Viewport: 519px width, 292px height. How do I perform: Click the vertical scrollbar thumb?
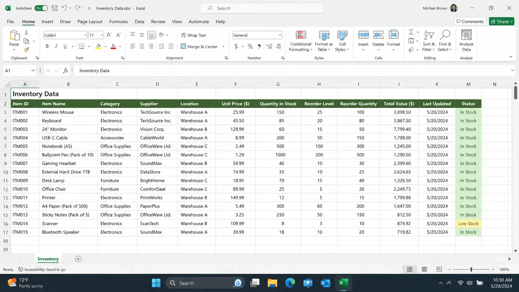pyautogui.click(x=516, y=92)
